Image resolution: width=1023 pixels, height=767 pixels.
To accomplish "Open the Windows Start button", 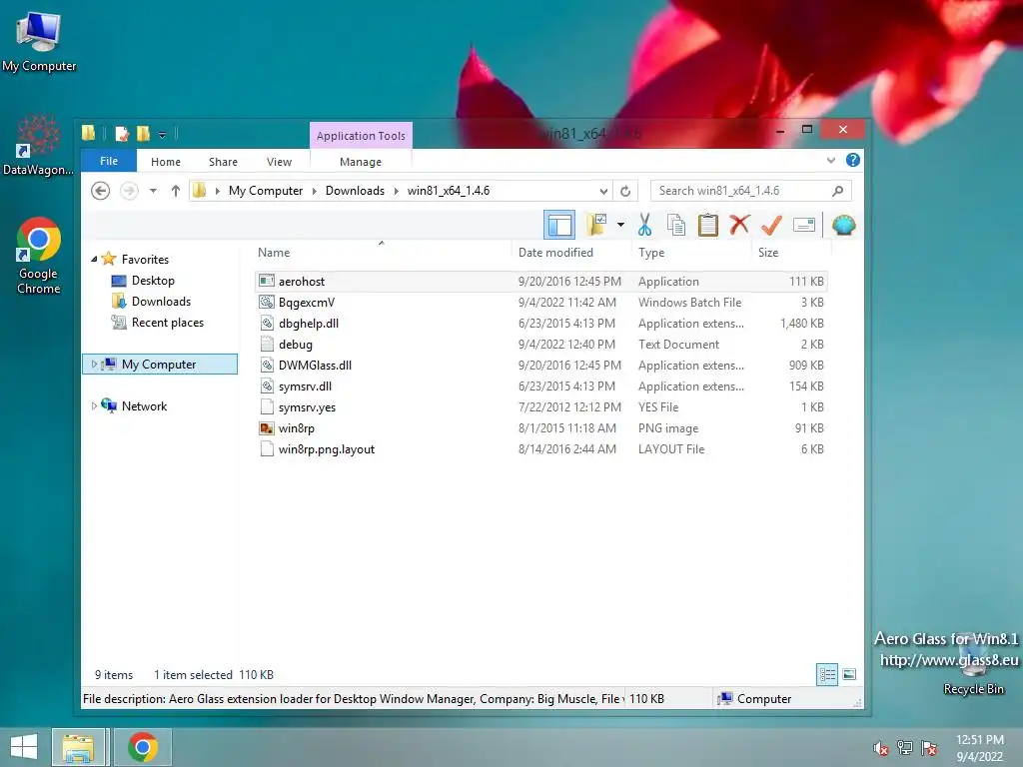I will coord(24,747).
